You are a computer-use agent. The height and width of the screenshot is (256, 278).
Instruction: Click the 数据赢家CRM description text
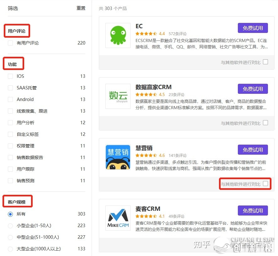coord(201,104)
